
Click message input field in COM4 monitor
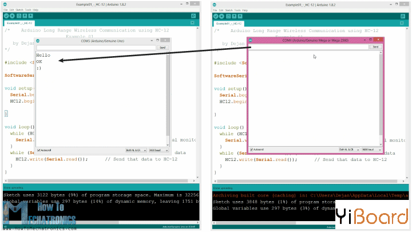[309, 47]
